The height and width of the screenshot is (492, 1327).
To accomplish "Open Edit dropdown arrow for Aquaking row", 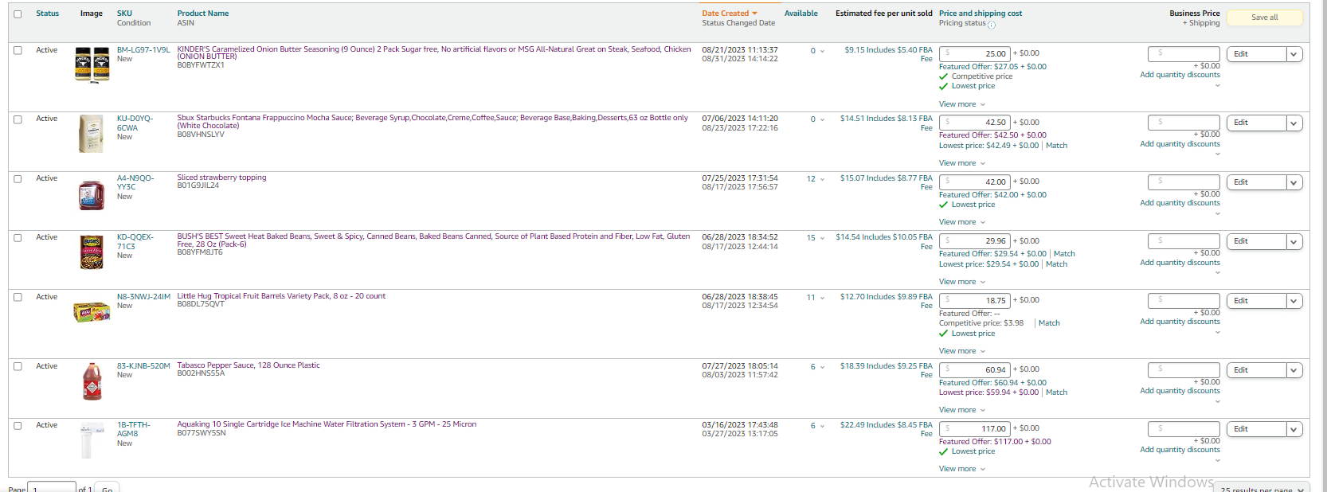I will click(x=1294, y=429).
